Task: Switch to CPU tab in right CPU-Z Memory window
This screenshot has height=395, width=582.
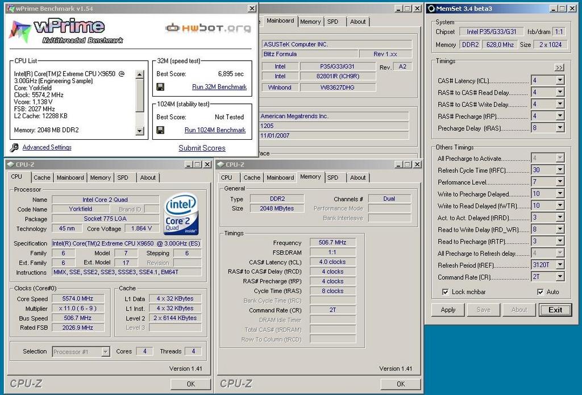Action: 226,177
